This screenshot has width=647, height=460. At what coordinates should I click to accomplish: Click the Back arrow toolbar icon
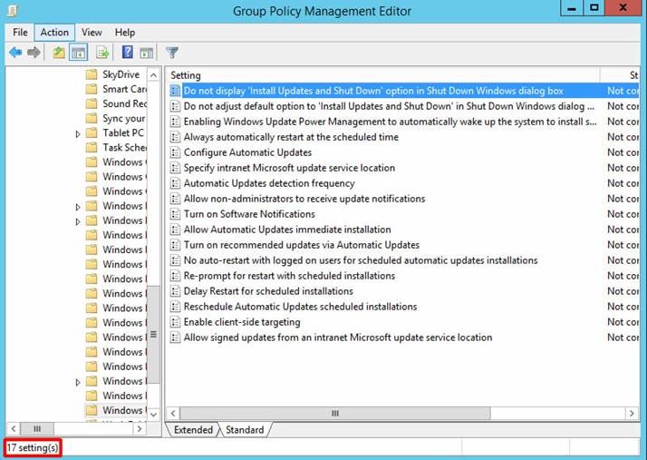[15, 53]
